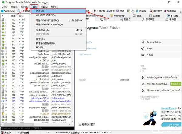Click the session list scroll-down arrow
Image resolution: width=182 pixels, height=134 pixels.
pyautogui.click(x=72, y=122)
